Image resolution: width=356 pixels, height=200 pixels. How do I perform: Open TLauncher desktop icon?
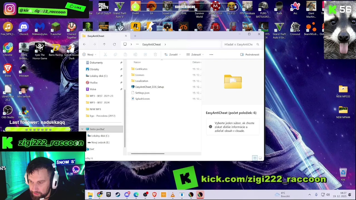pos(56,29)
